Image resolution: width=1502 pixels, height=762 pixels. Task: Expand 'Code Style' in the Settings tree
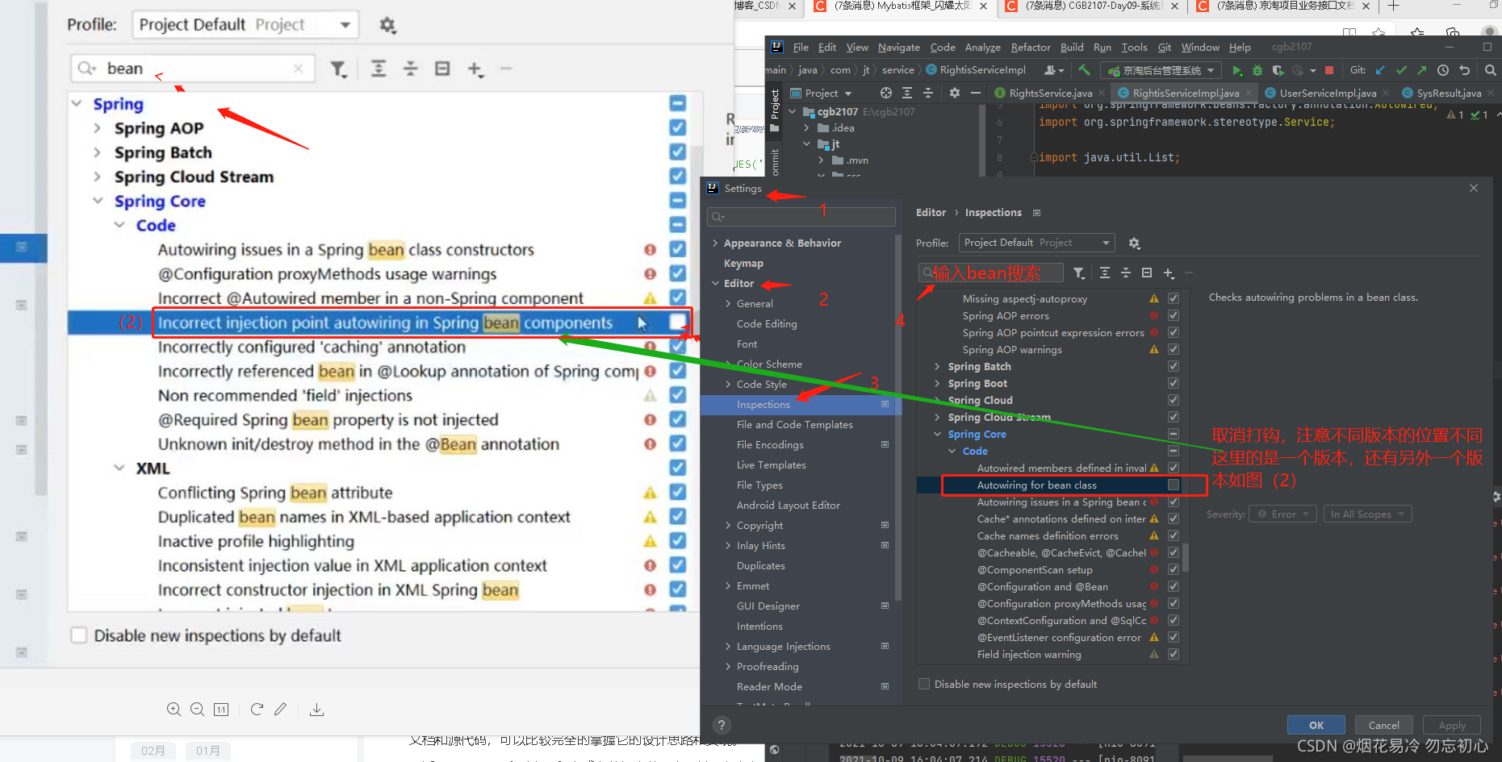(728, 384)
